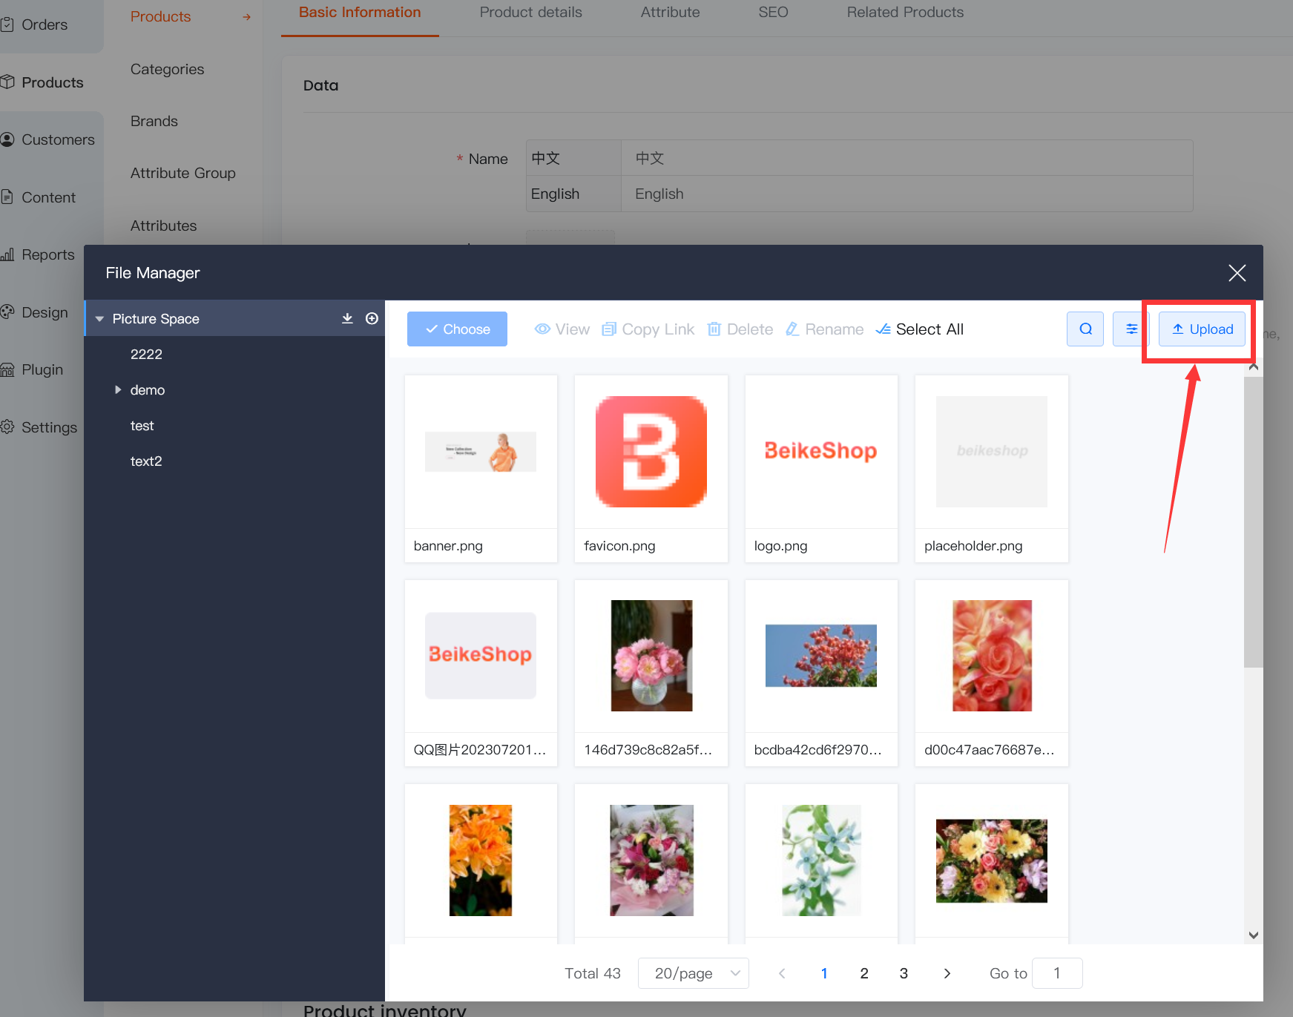Screen dimensions: 1293x1017
Task: Go to page 1
Action: point(824,973)
